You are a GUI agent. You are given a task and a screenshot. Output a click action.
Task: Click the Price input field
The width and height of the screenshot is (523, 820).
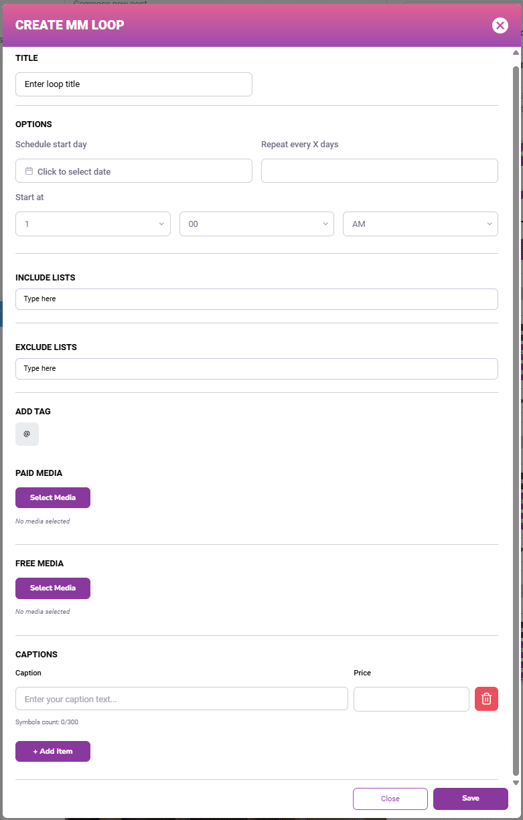[x=410, y=699]
